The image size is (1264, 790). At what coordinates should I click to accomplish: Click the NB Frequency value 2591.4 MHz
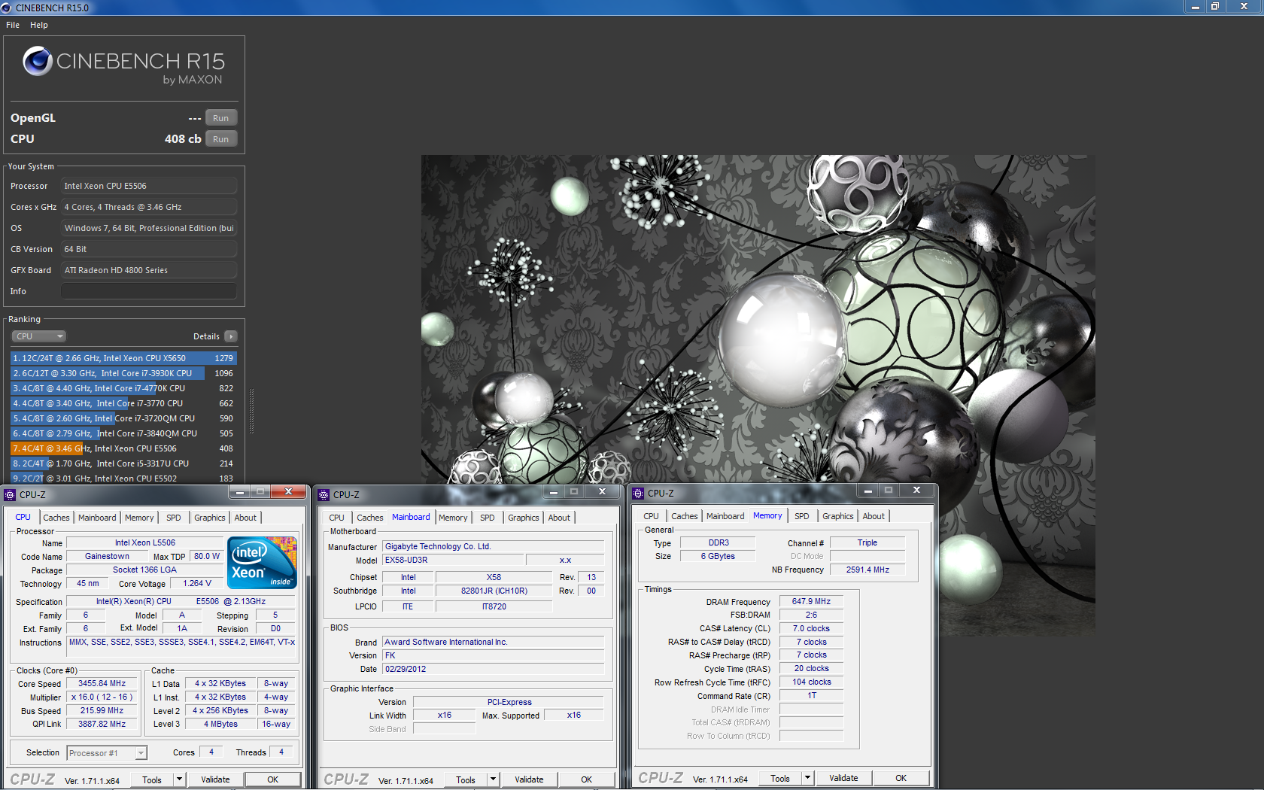coord(867,570)
